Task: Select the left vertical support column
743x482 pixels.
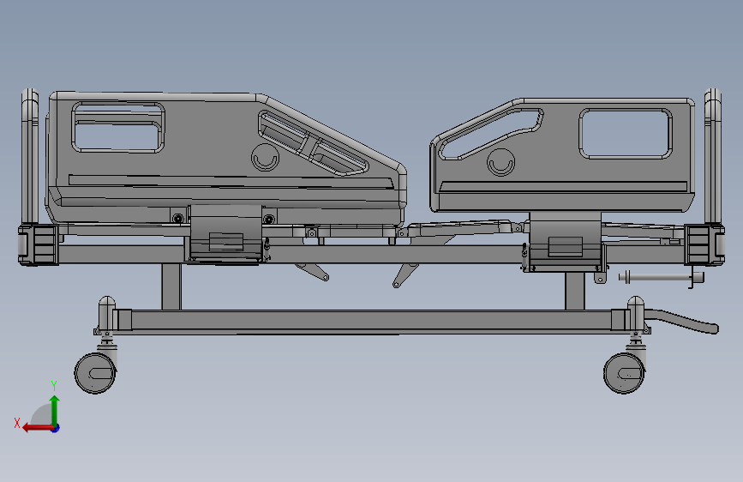Action: coord(171,286)
